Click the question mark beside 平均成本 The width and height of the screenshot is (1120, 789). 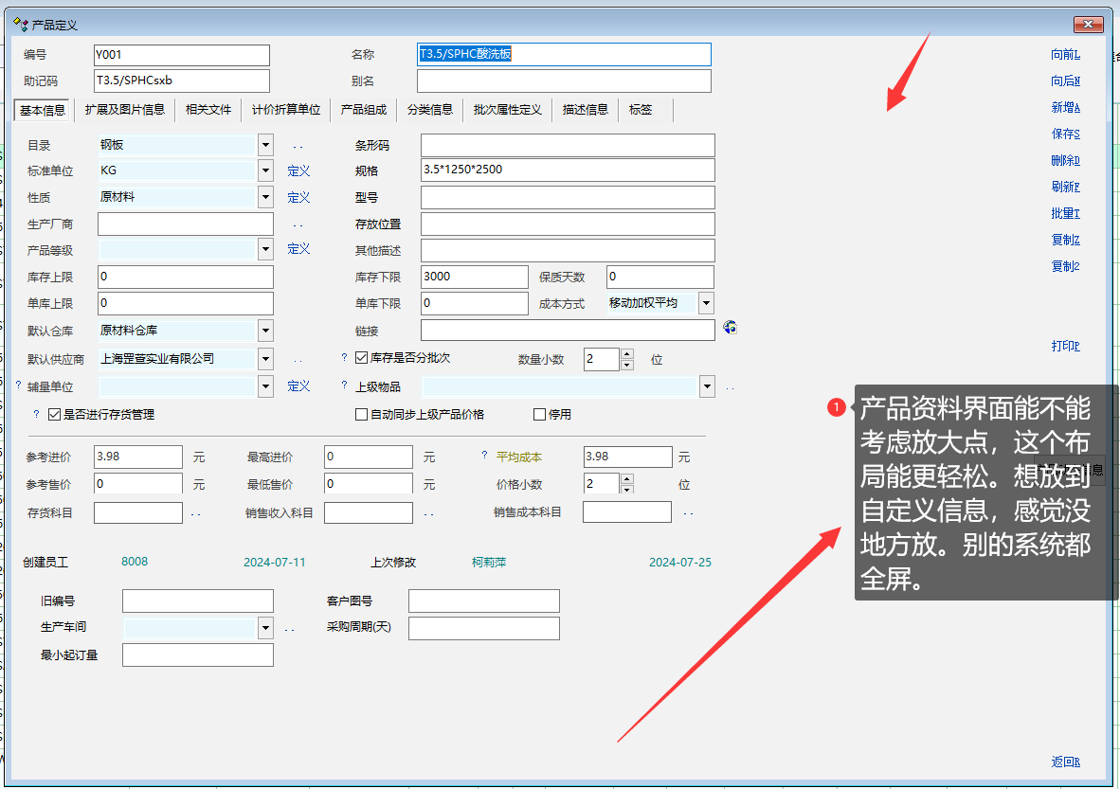[484, 456]
